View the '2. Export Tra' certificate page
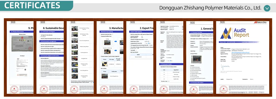The height and width of the screenshot is (99, 276). click(139, 57)
